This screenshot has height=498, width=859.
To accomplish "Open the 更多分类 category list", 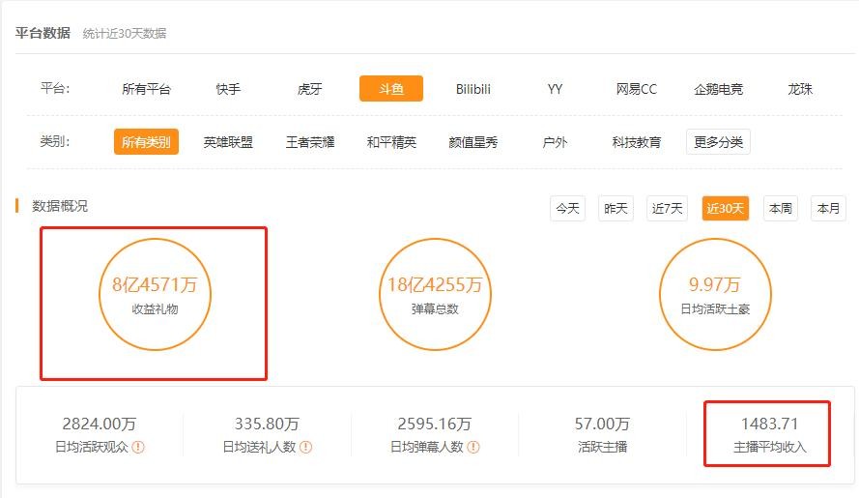I will (718, 142).
